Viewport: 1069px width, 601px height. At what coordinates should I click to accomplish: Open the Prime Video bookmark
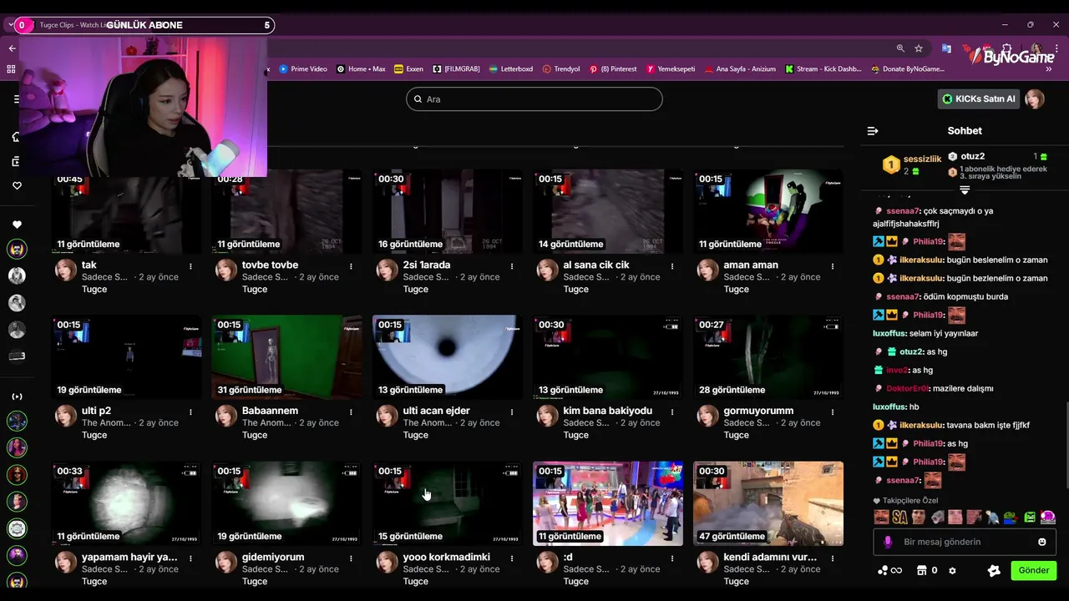pyautogui.click(x=303, y=69)
